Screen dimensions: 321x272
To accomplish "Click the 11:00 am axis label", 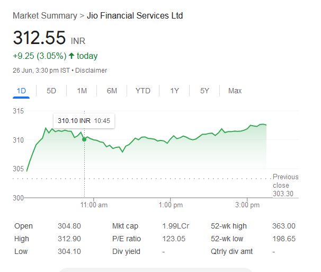I will tap(95, 205).
